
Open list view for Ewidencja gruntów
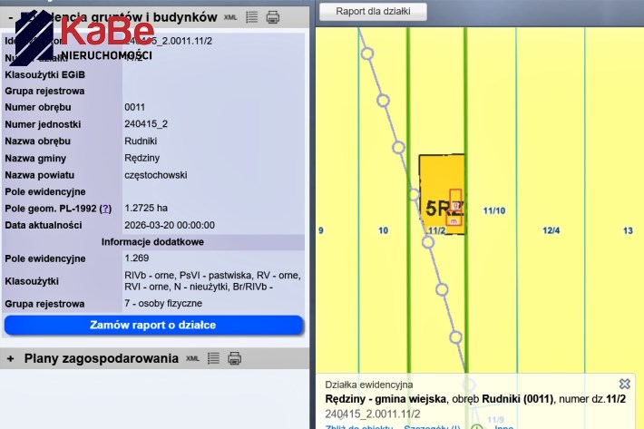[x=251, y=16]
